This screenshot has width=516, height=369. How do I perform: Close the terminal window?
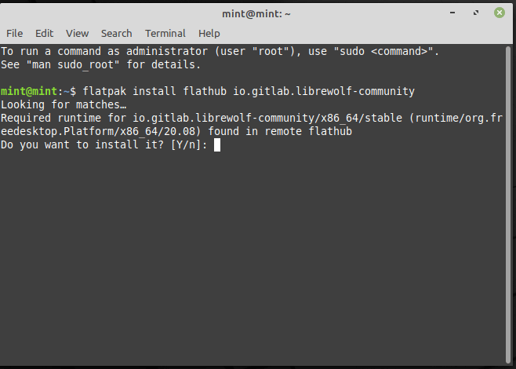pos(499,13)
